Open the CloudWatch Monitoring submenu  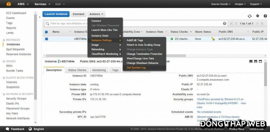click(x=105, y=54)
